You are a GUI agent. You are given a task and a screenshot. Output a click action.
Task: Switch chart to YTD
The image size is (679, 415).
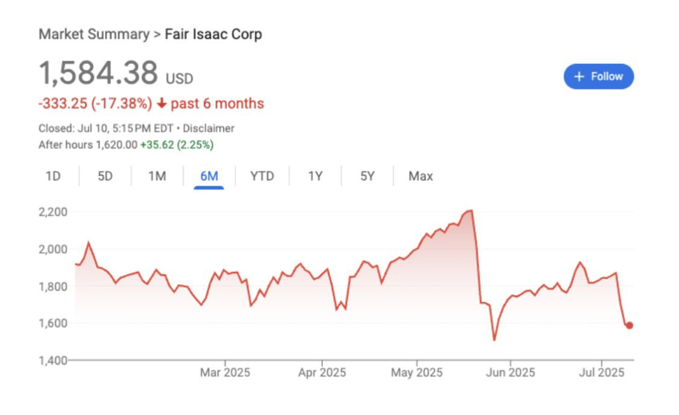262,176
